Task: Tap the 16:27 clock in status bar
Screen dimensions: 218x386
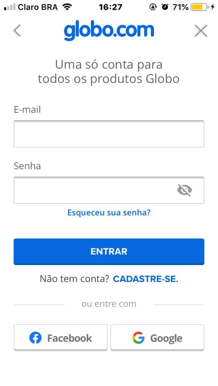Action: (110, 7)
